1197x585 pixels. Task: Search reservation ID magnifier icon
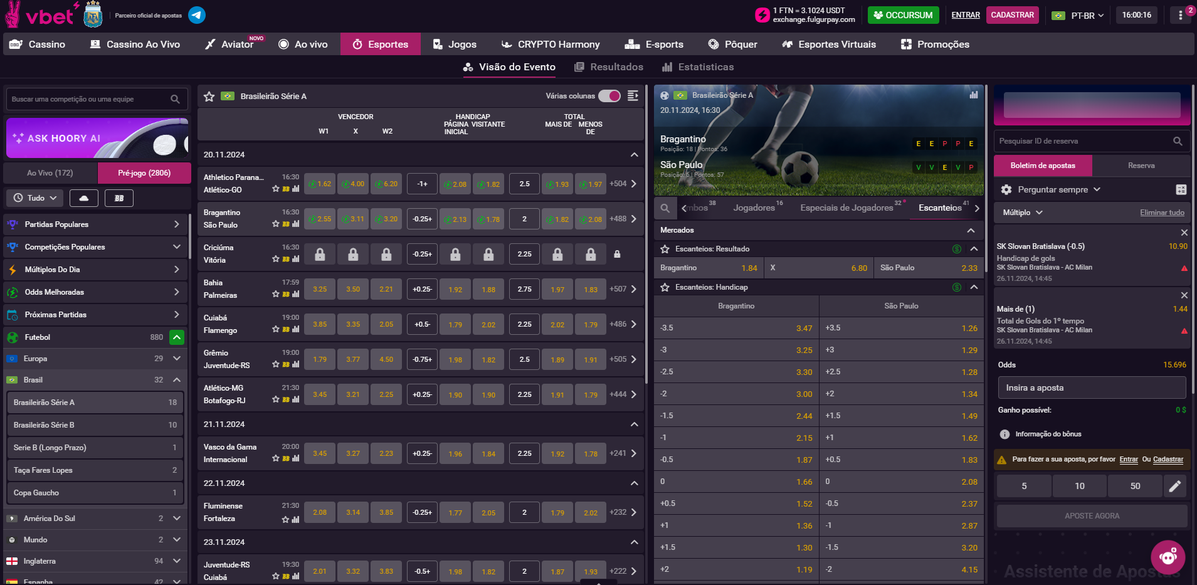[x=1178, y=141]
